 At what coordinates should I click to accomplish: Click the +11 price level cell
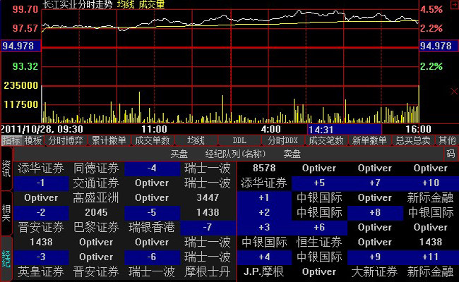coord(431,257)
